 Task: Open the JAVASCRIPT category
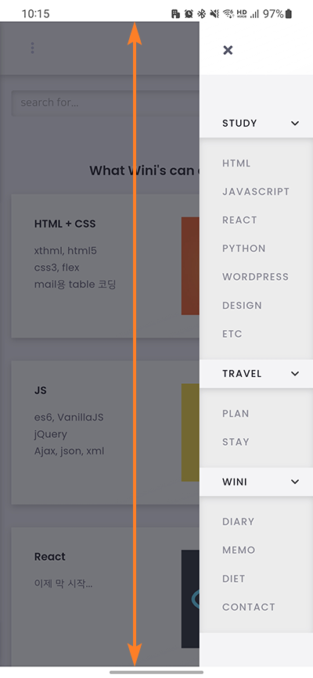[256, 192]
